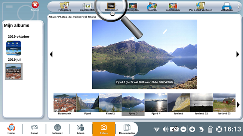Start the Diapresentatie slideshow
Image resolution: width=243 pixels, height=136 pixels.
click(87, 6)
